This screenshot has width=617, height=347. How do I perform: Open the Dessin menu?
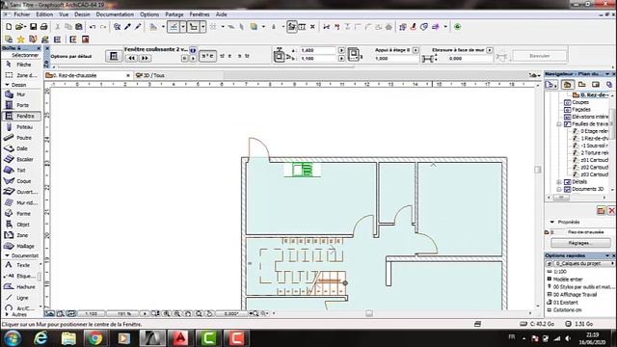[82, 14]
